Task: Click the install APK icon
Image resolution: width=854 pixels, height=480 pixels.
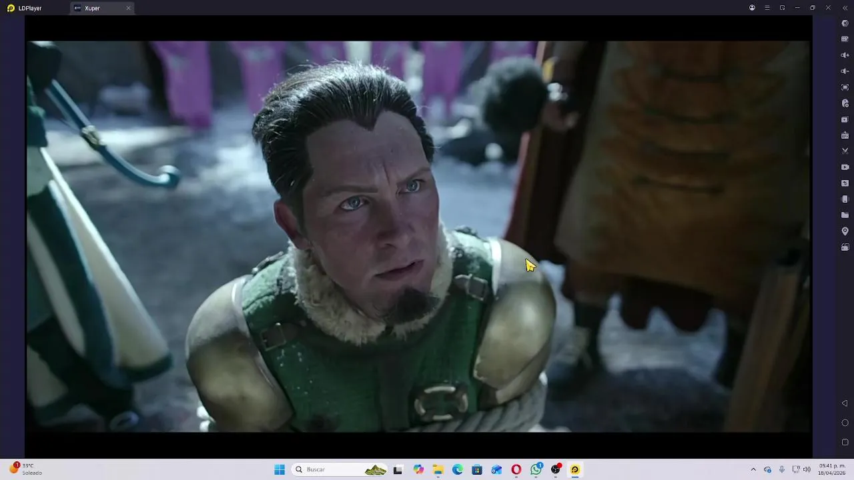Action: (x=845, y=135)
